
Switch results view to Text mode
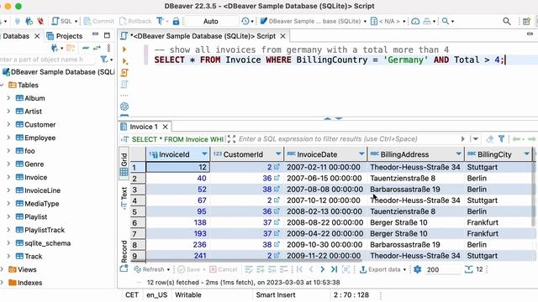tap(124, 198)
